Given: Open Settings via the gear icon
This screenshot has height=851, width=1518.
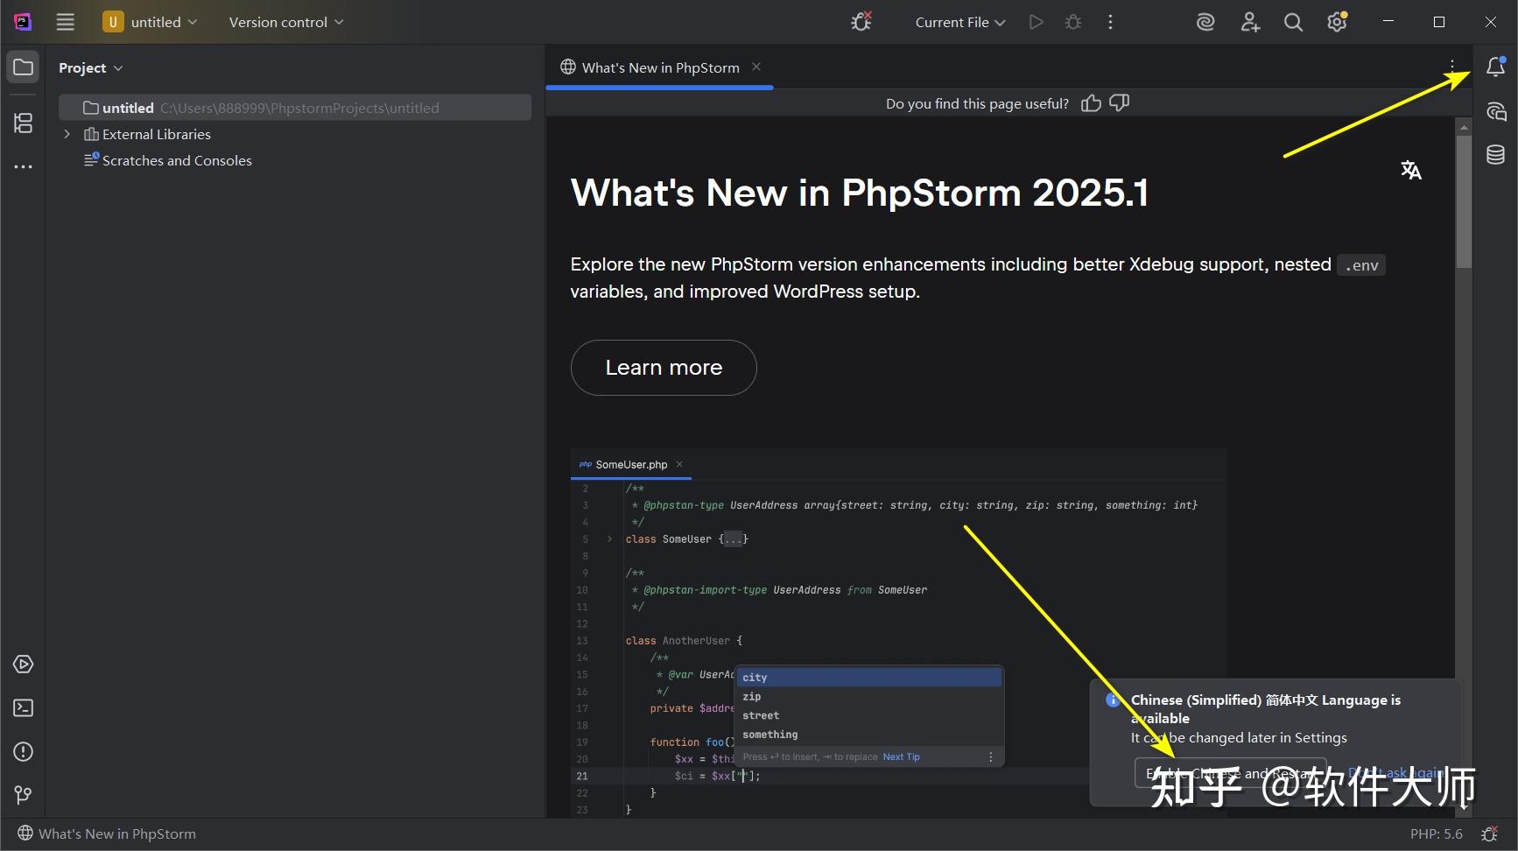Looking at the screenshot, I should click(1337, 22).
